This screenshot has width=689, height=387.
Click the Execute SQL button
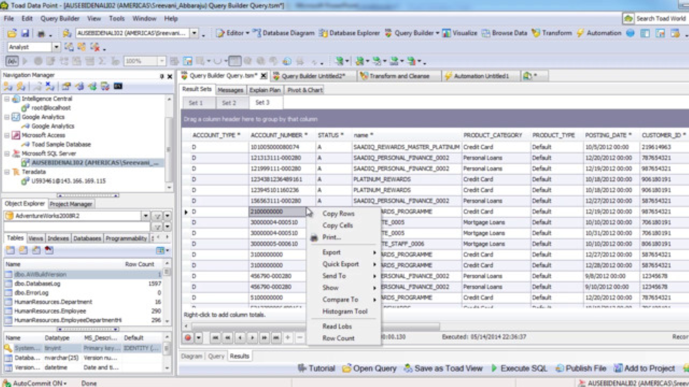(x=519, y=368)
